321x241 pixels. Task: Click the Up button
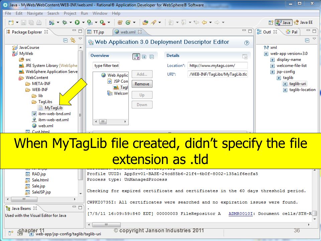tap(142, 95)
